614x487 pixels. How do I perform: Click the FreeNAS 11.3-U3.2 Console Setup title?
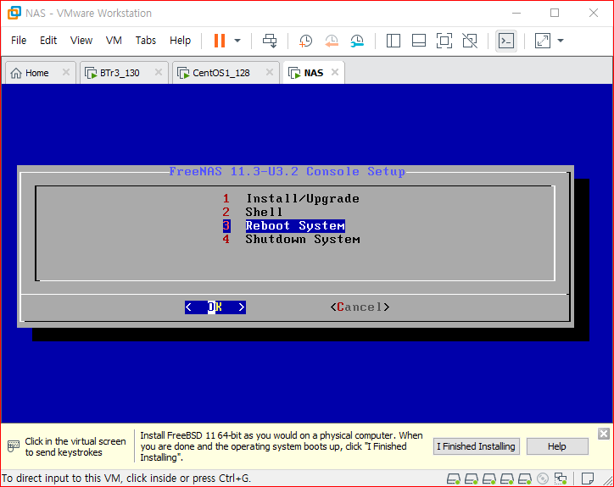(x=287, y=171)
